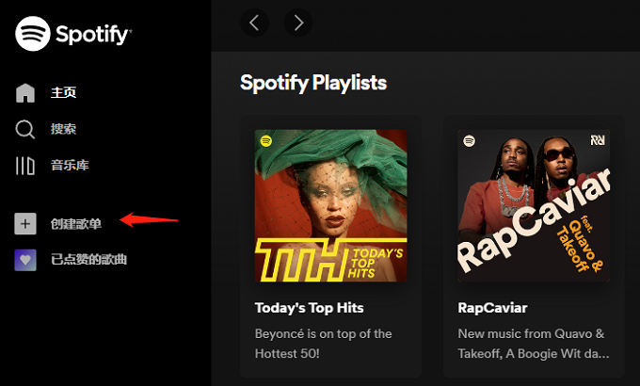
Task: Click the Spotify logo icon
Action: (x=33, y=34)
